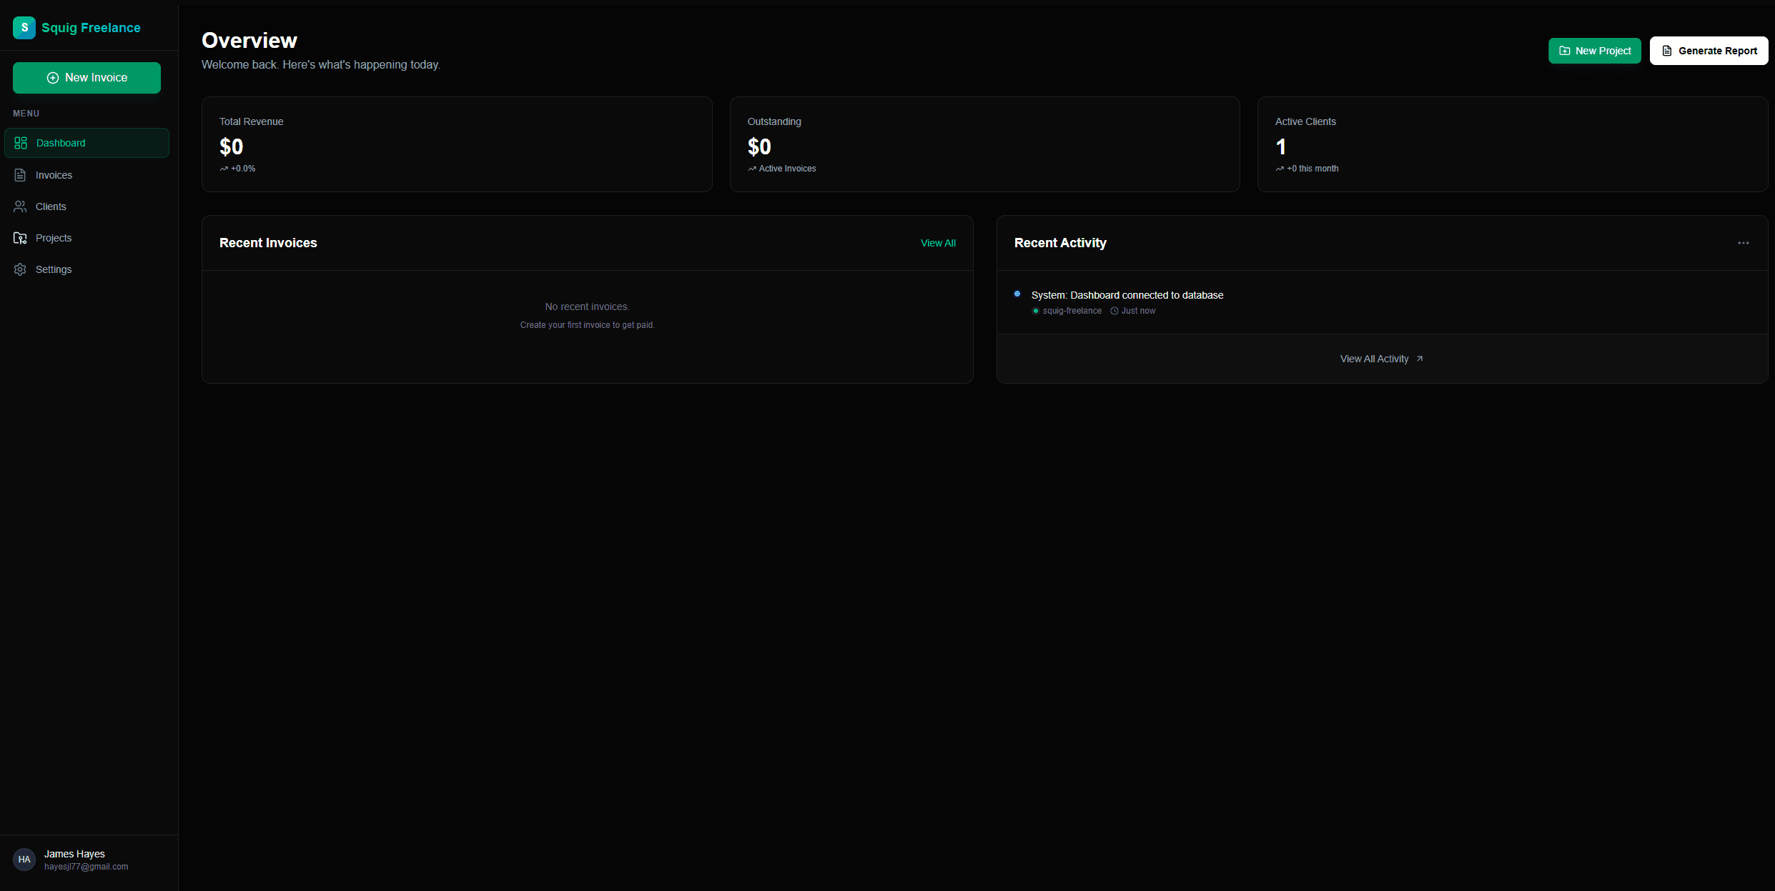Click the Settings gear icon
This screenshot has height=891, width=1775.
[x=20, y=269]
